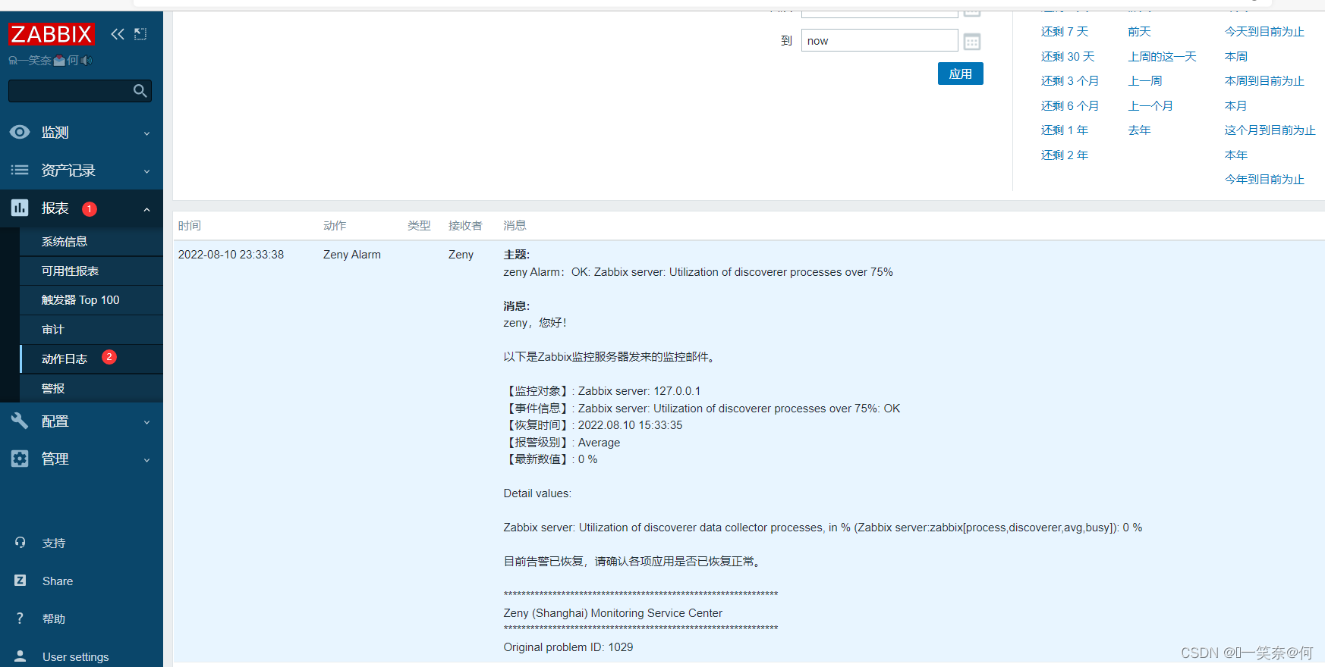
Task: Select 还剩 3 个月 time range
Action: pos(1069,81)
